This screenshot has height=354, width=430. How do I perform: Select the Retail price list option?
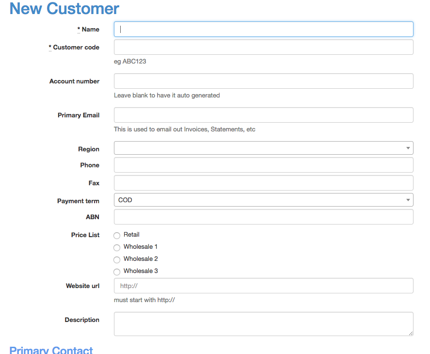tap(117, 236)
